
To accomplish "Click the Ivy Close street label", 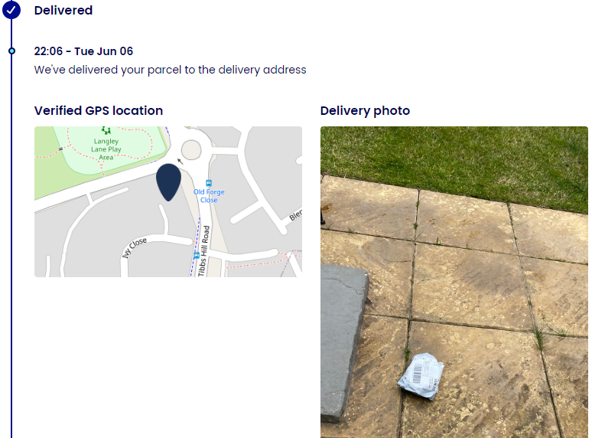I will 135,247.
